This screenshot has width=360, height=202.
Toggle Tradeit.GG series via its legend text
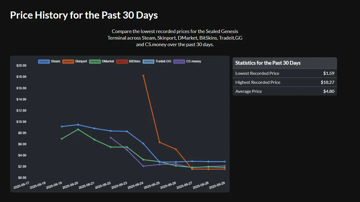click(x=163, y=61)
